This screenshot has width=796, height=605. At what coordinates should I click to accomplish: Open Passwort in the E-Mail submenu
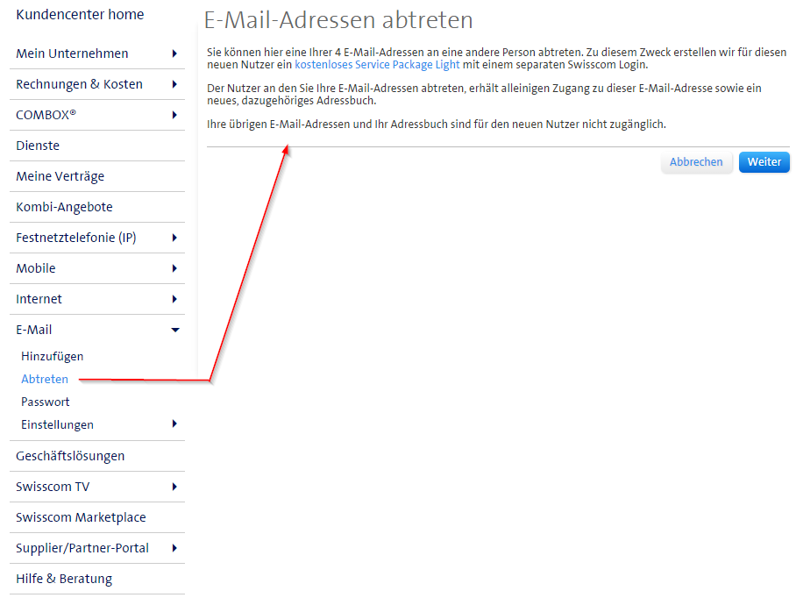pos(45,402)
